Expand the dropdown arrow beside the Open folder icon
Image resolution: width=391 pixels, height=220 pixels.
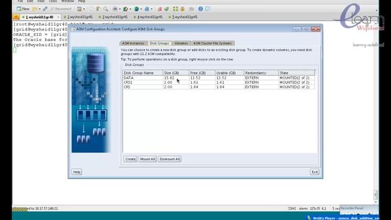(39, 9)
